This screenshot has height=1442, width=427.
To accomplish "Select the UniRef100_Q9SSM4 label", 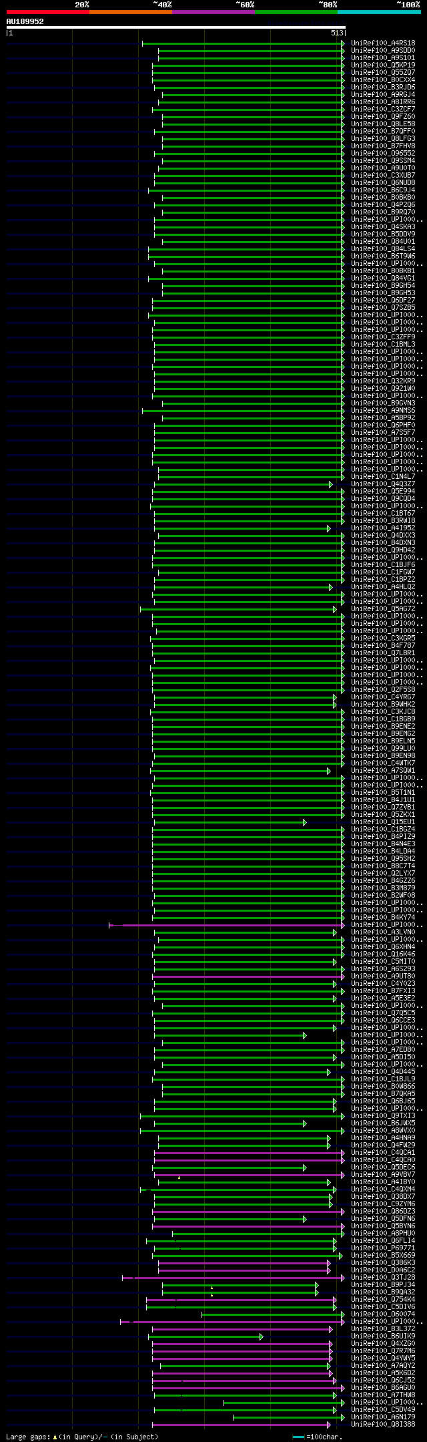I will (383, 161).
